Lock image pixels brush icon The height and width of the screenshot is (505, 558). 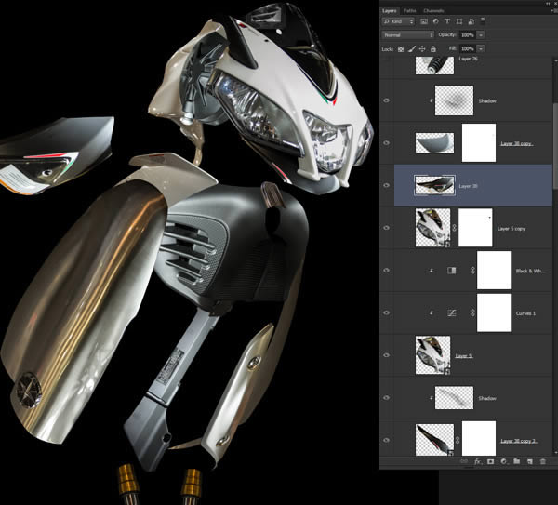point(412,49)
